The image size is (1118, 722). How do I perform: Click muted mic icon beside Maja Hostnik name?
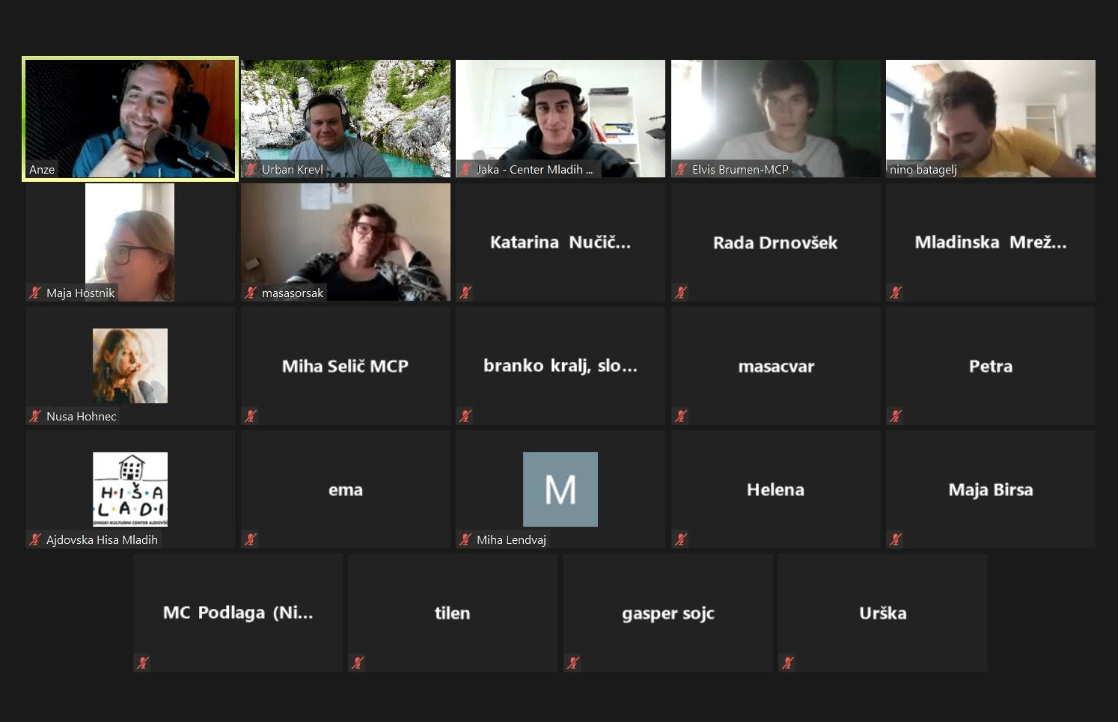[x=35, y=293]
